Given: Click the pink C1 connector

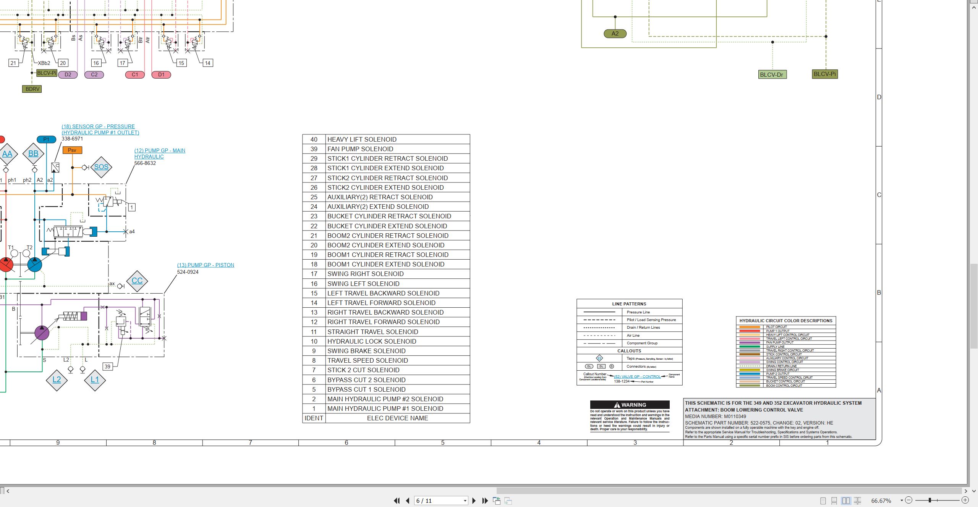Looking at the screenshot, I should 135,74.
